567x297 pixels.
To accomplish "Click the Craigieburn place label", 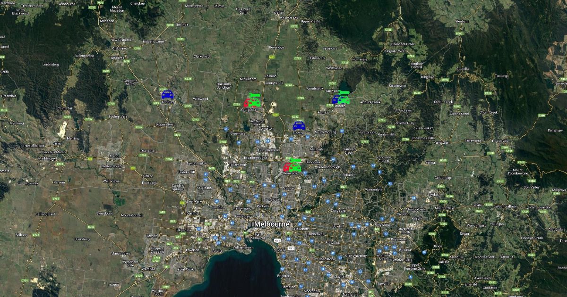I will click(x=249, y=109).
